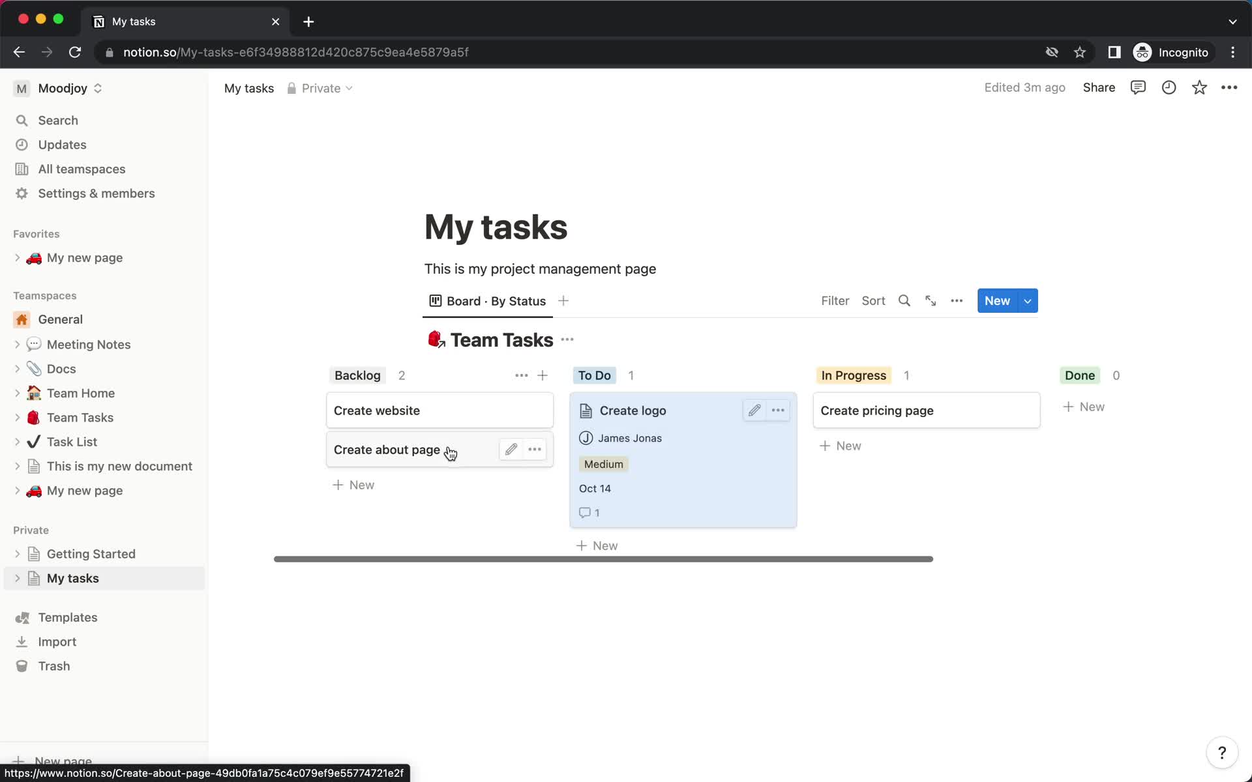This screenshot has height=782, width=1252.
Task: Expand the My new page in Favorites
Action: point(18,257)
